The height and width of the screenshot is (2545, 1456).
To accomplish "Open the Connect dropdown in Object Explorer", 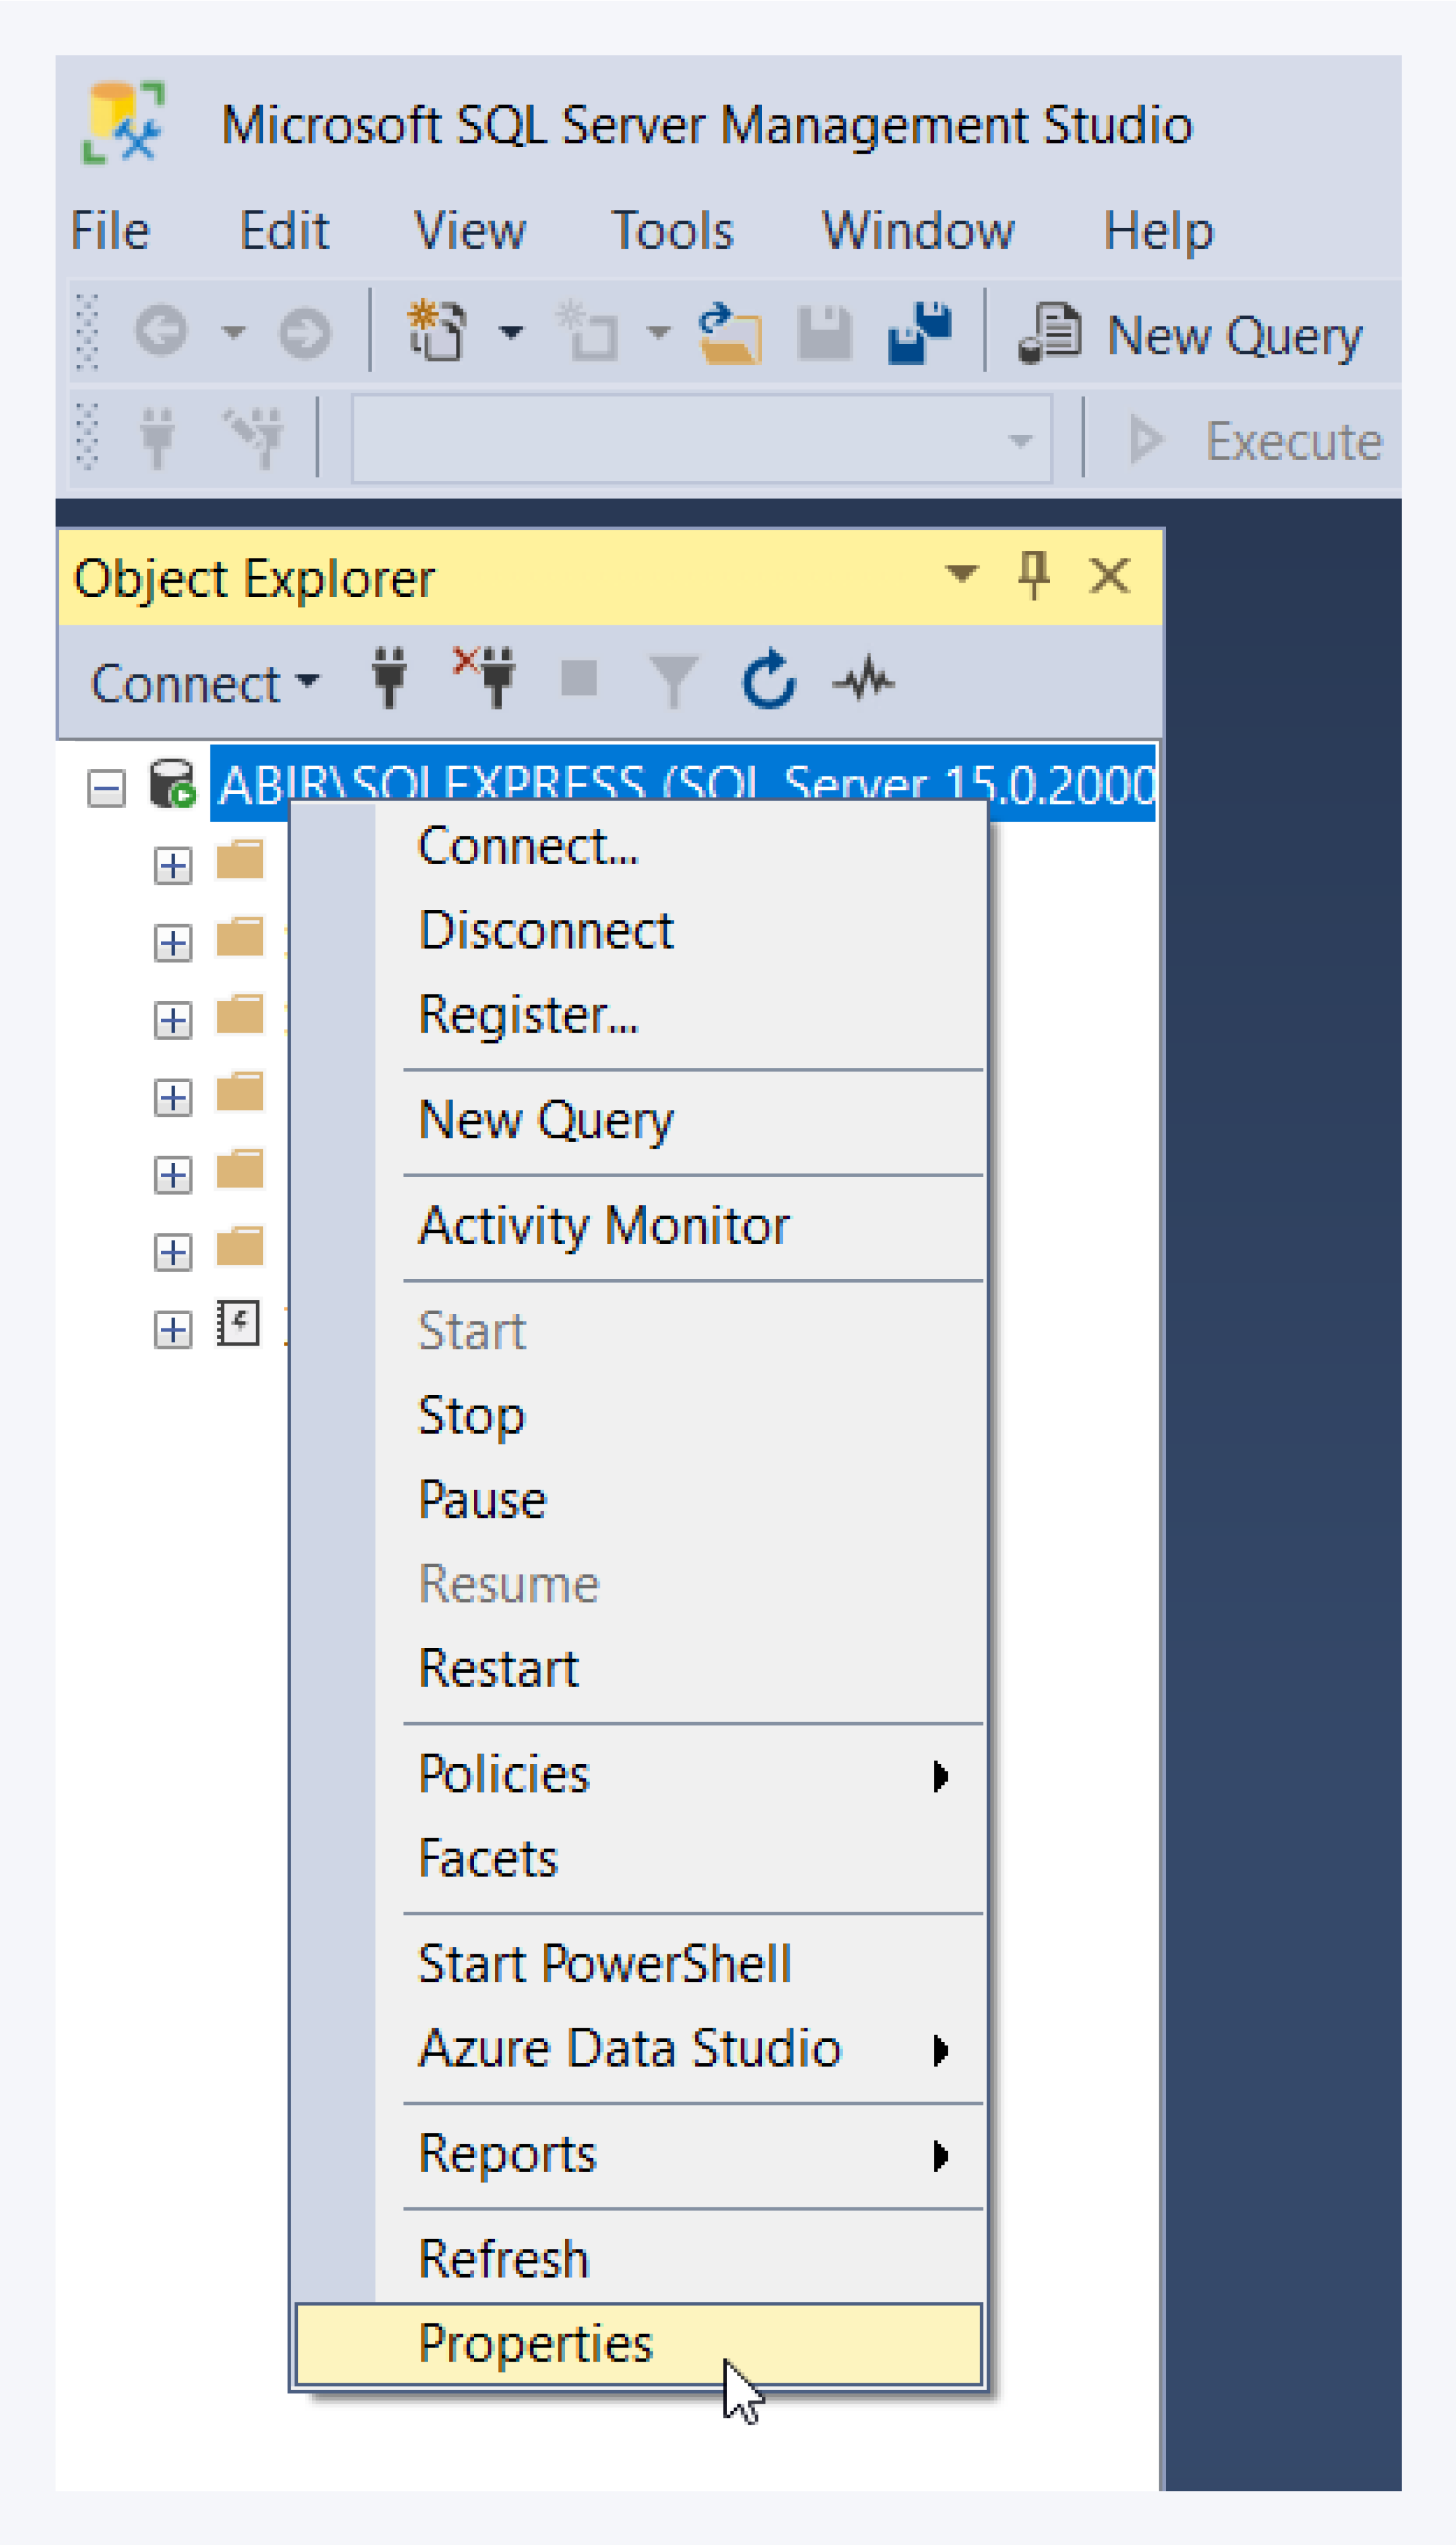I will coord(203,683).
